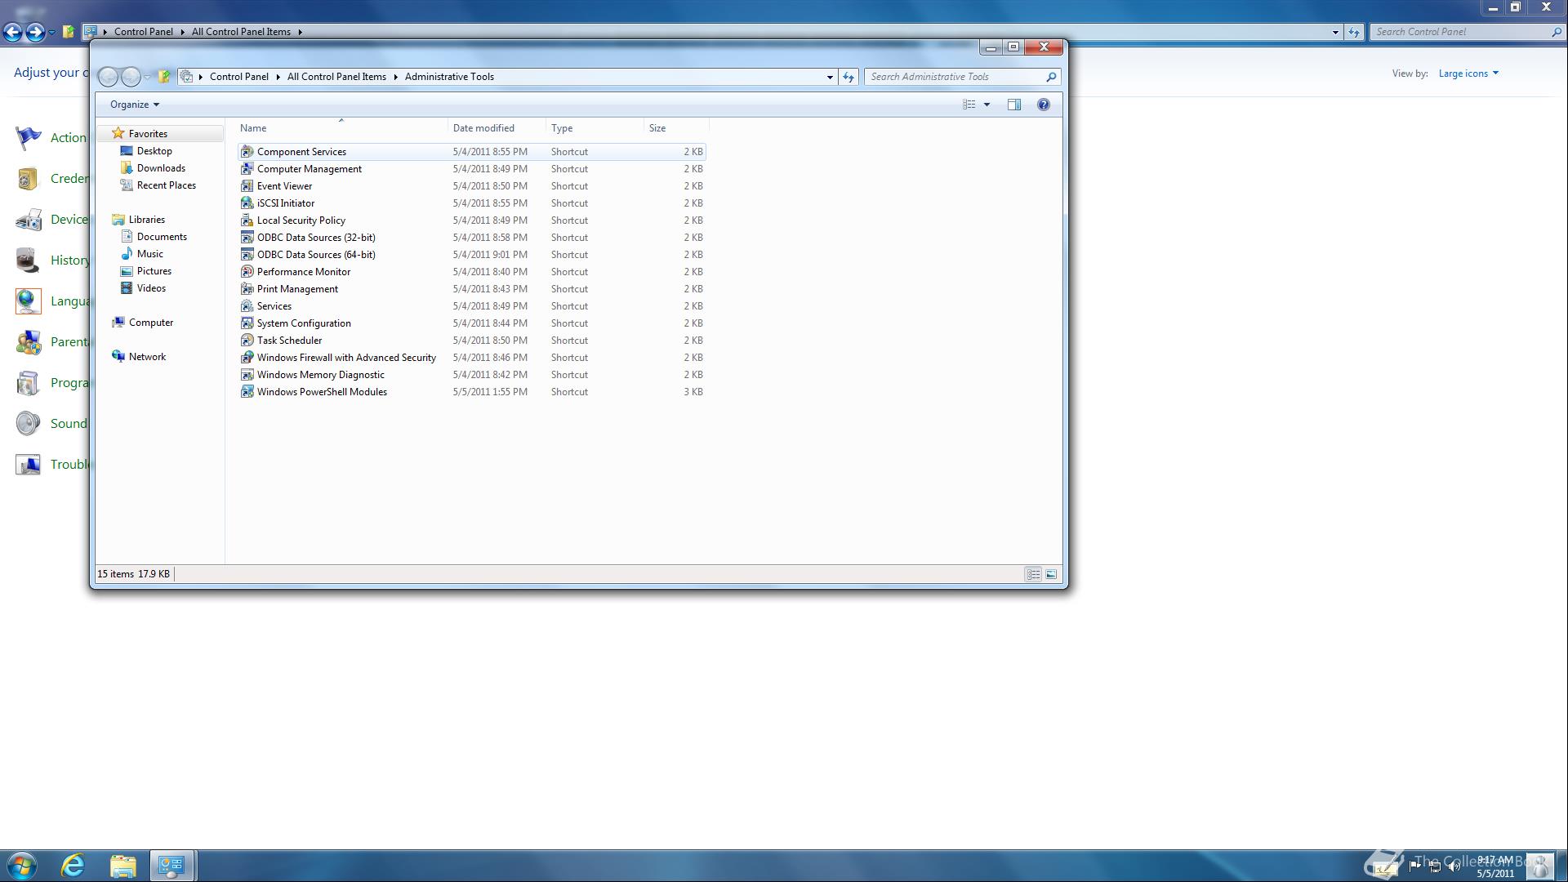Viewport: 1568px width, 882px height.
Task: Open Internet Explorer from the taskbar
Action: coord(73,866)
